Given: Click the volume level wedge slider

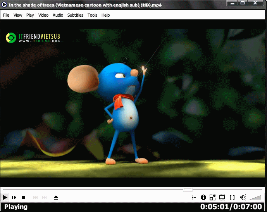Looking at the screenshot, I should pos(255,198).
